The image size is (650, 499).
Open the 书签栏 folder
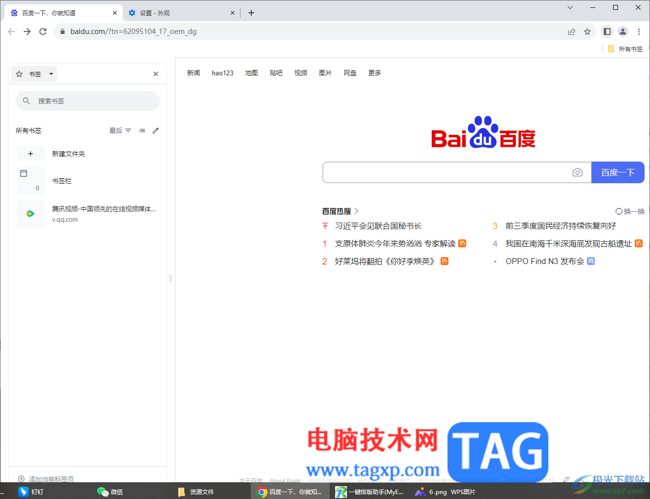pos(88,181)
